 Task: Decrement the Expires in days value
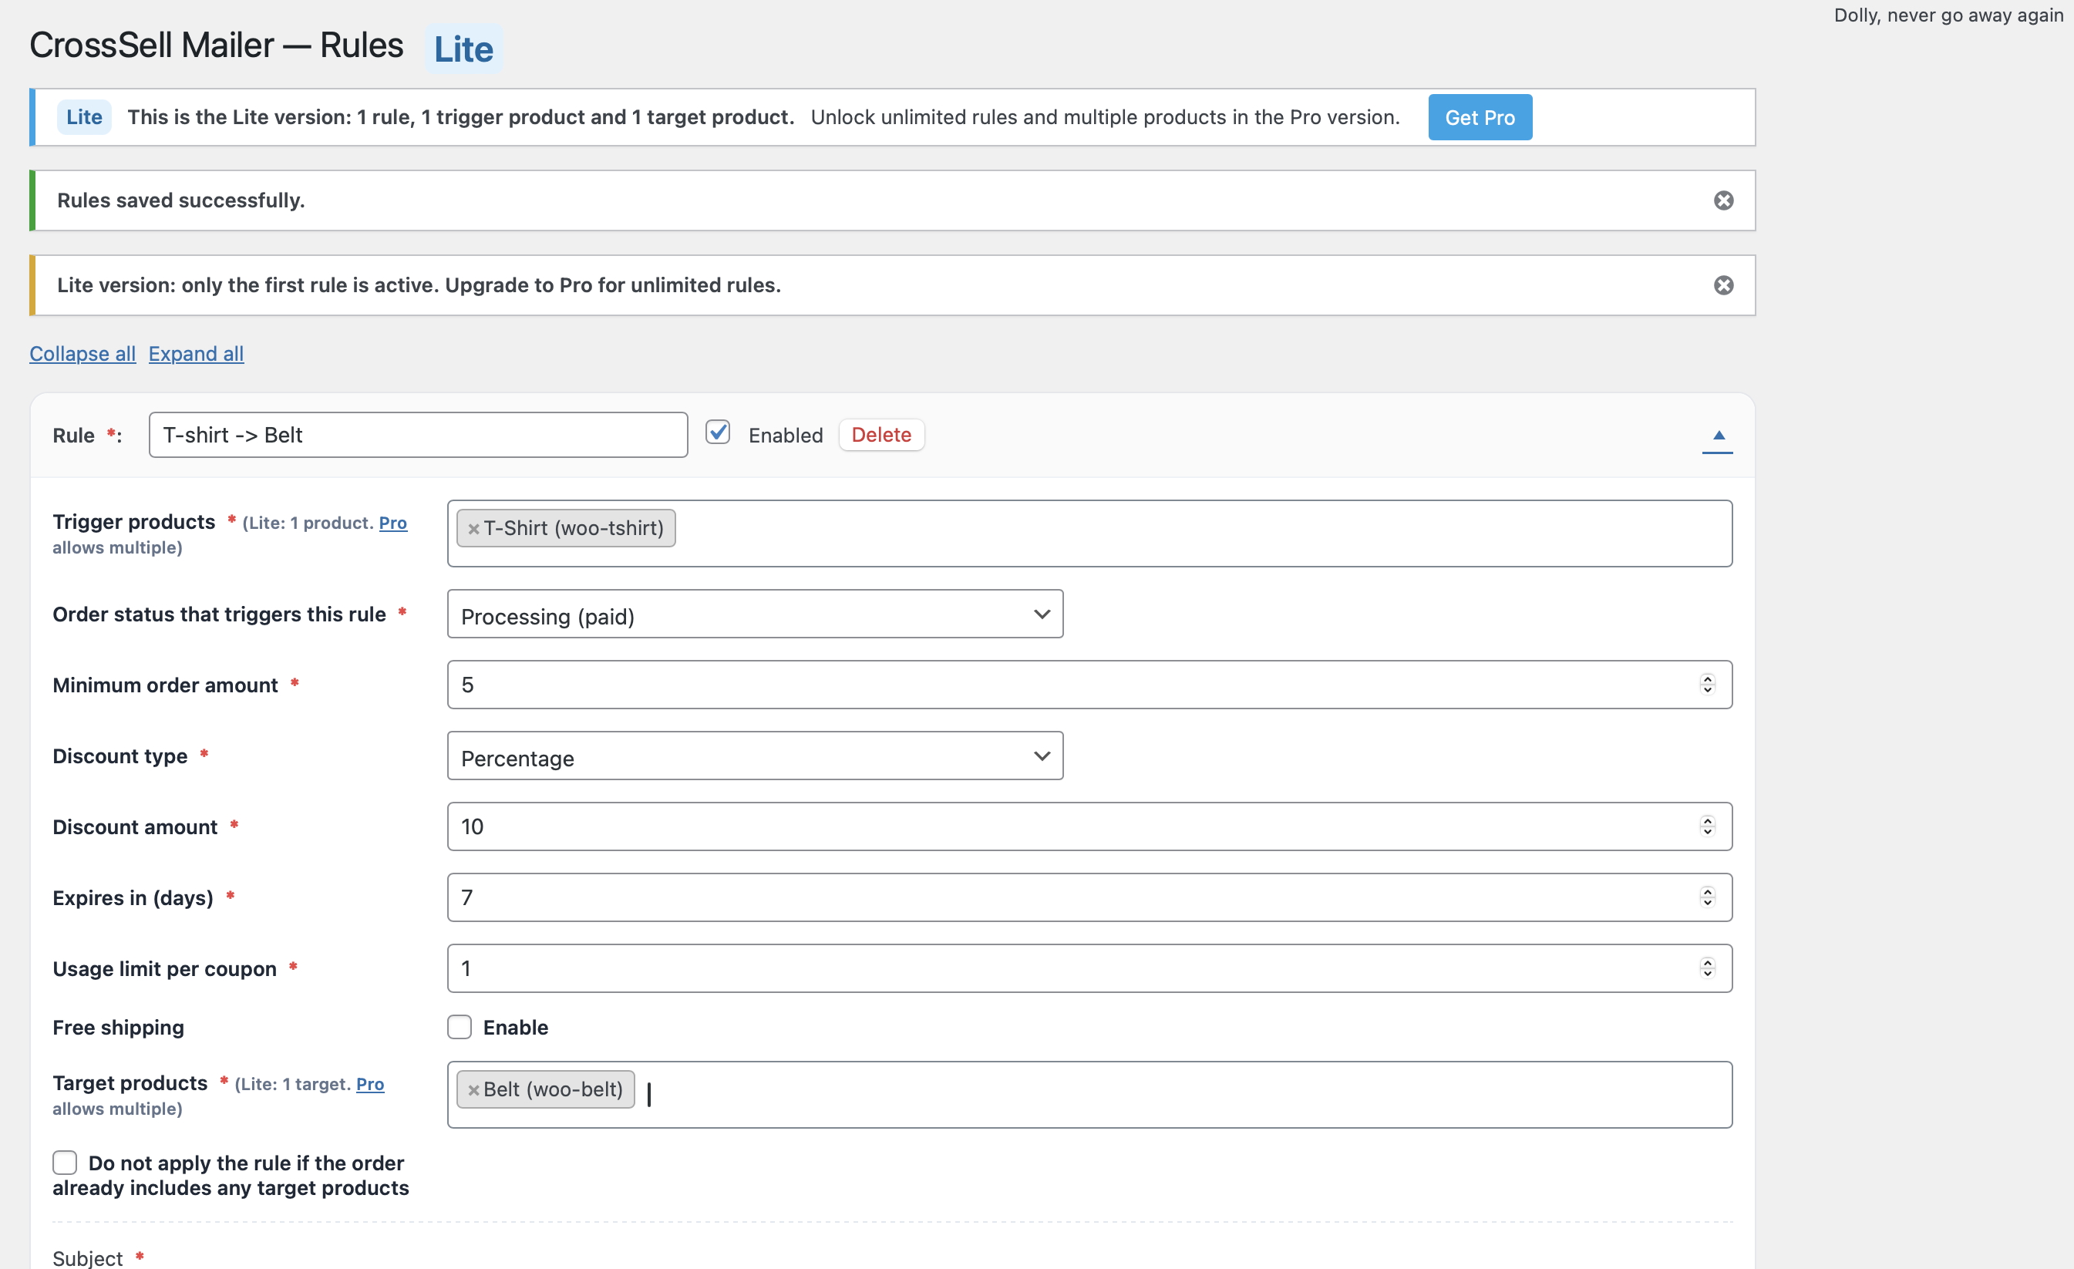pyautogui.click(x=1707, y=903)
